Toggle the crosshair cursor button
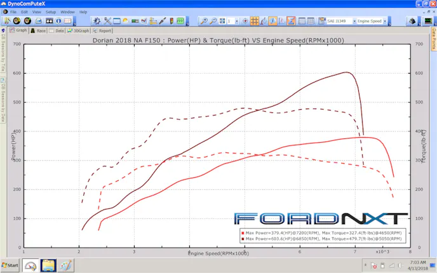Image resolution: width=437 pixels, height=273 pixels. (245, 21)
